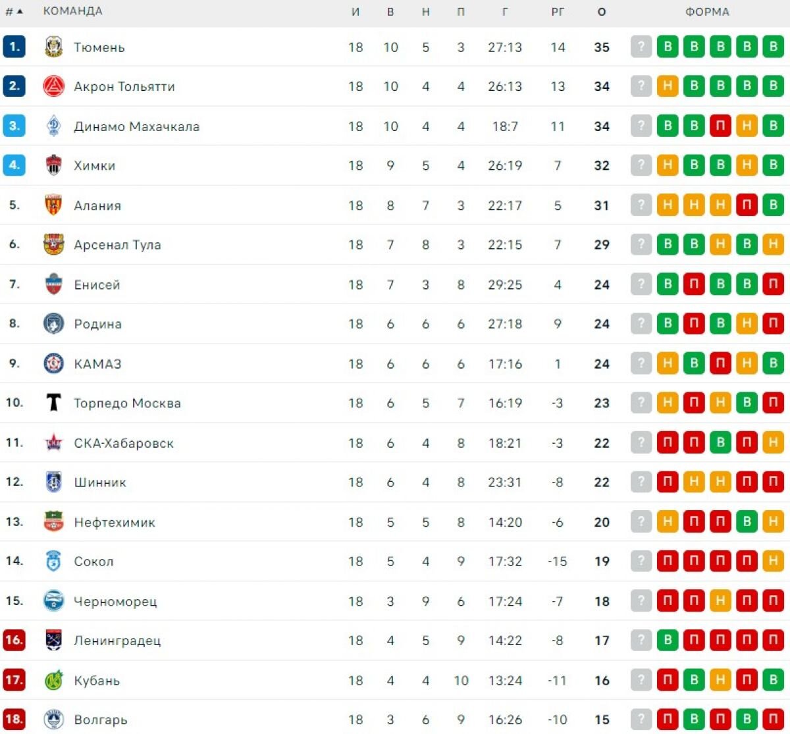Open the Енисей team link
Viewport: 790px width, 734px height.
97,285
